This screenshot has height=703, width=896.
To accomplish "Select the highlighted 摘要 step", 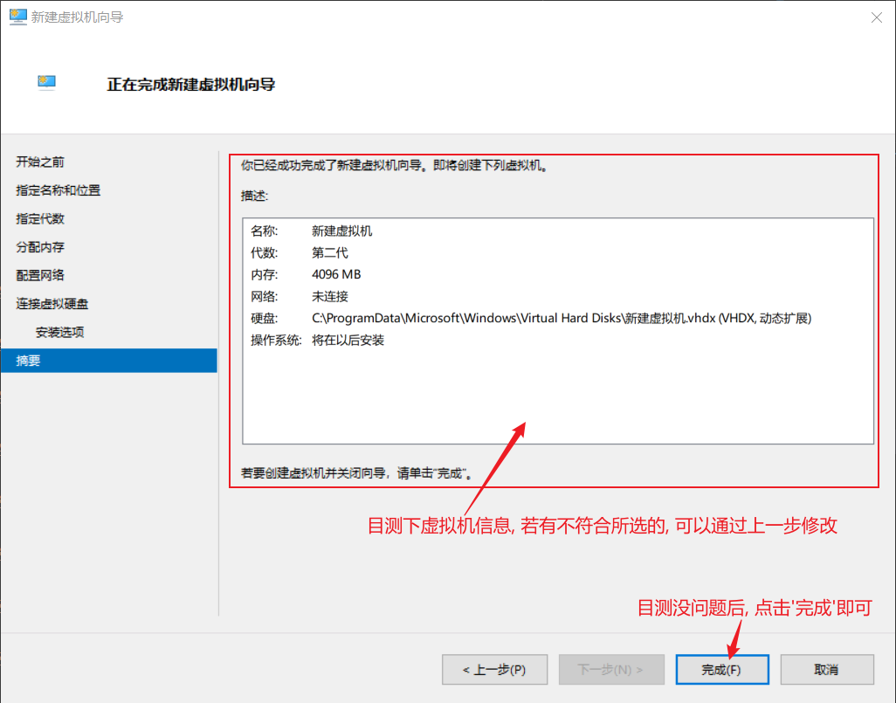I will coord(29,361).
